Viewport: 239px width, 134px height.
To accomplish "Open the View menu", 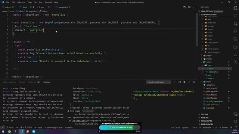I will (x=30, y=2).
